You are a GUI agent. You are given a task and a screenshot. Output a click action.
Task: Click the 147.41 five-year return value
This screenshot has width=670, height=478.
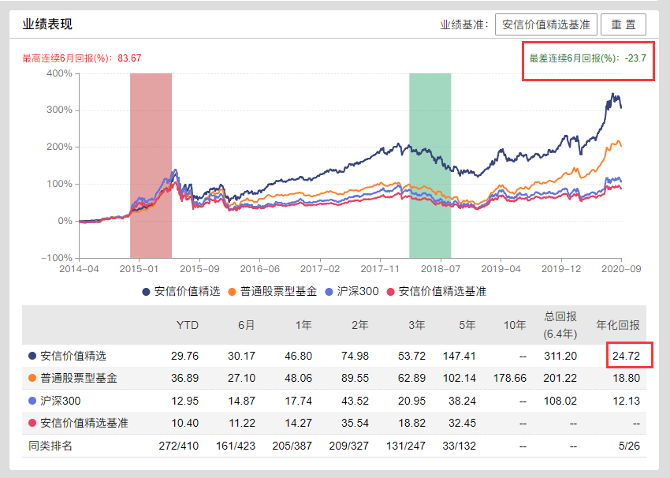tap(460, 356)
